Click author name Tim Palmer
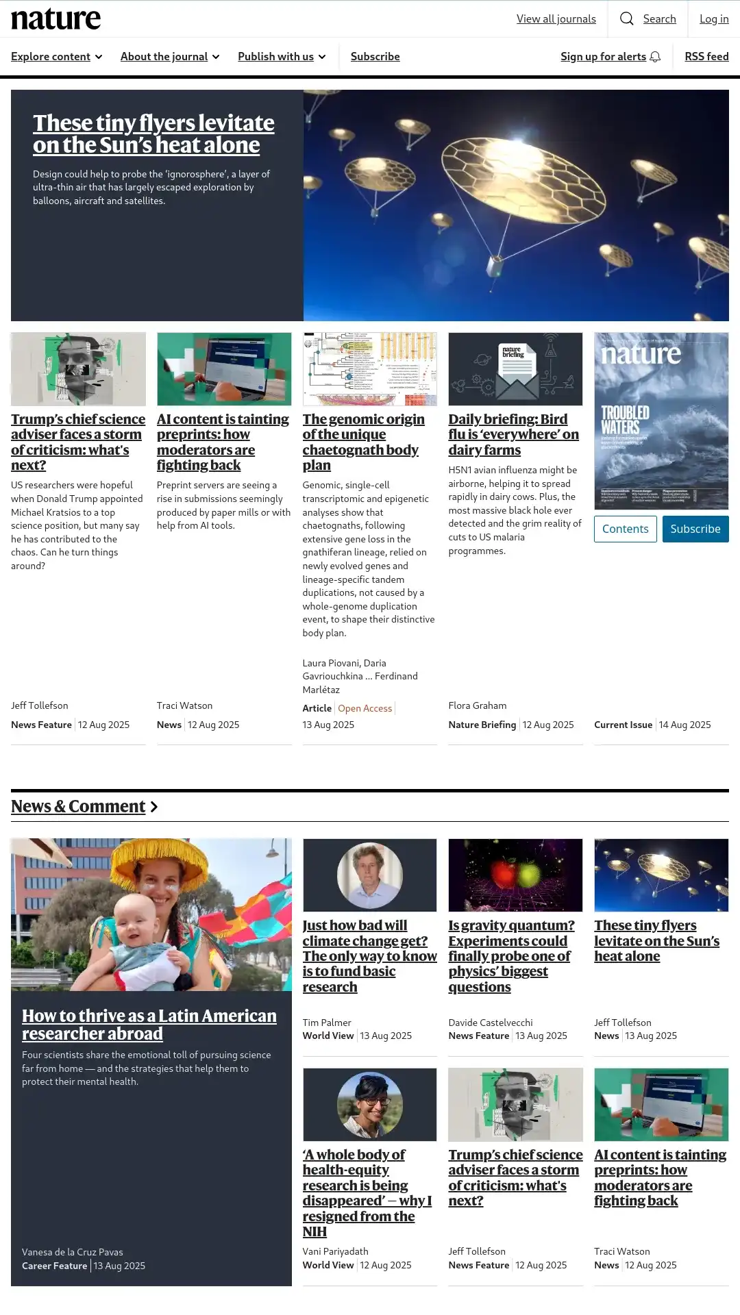The width and height of the screenshot is (740, 1315). (327, 1023)
